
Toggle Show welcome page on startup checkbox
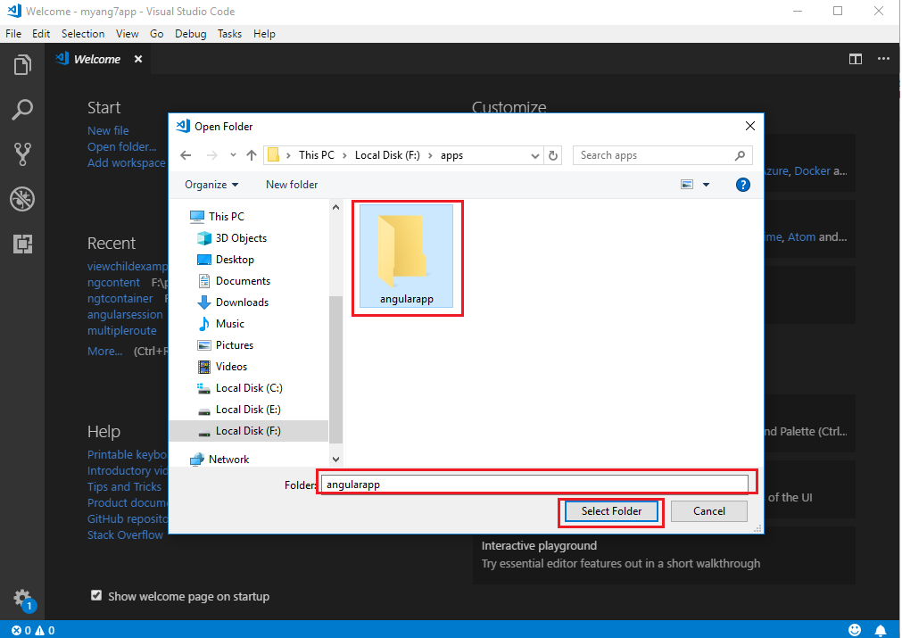click(x=96, y=596)
